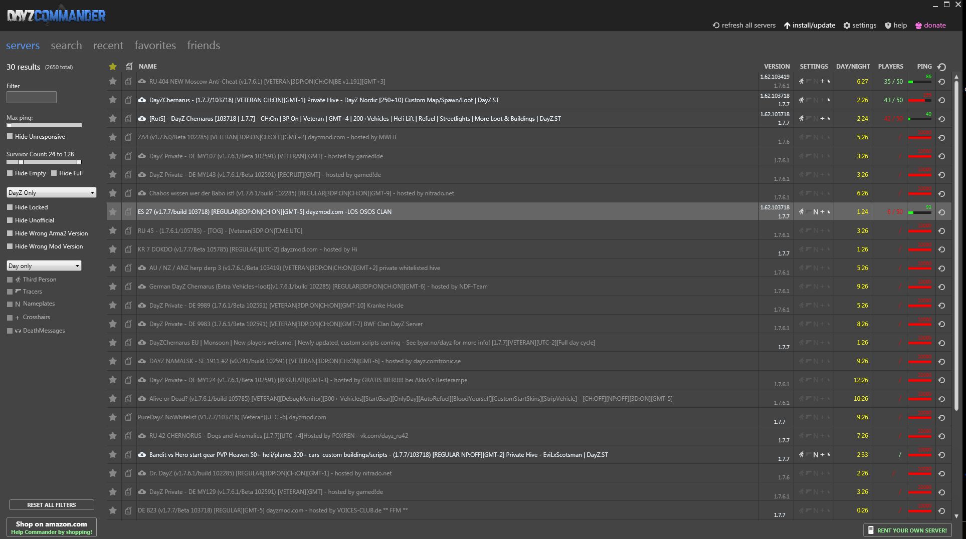
Task: Refresh the ES 27 LOS OSOS CLAN server row
Action: point(942,212)
